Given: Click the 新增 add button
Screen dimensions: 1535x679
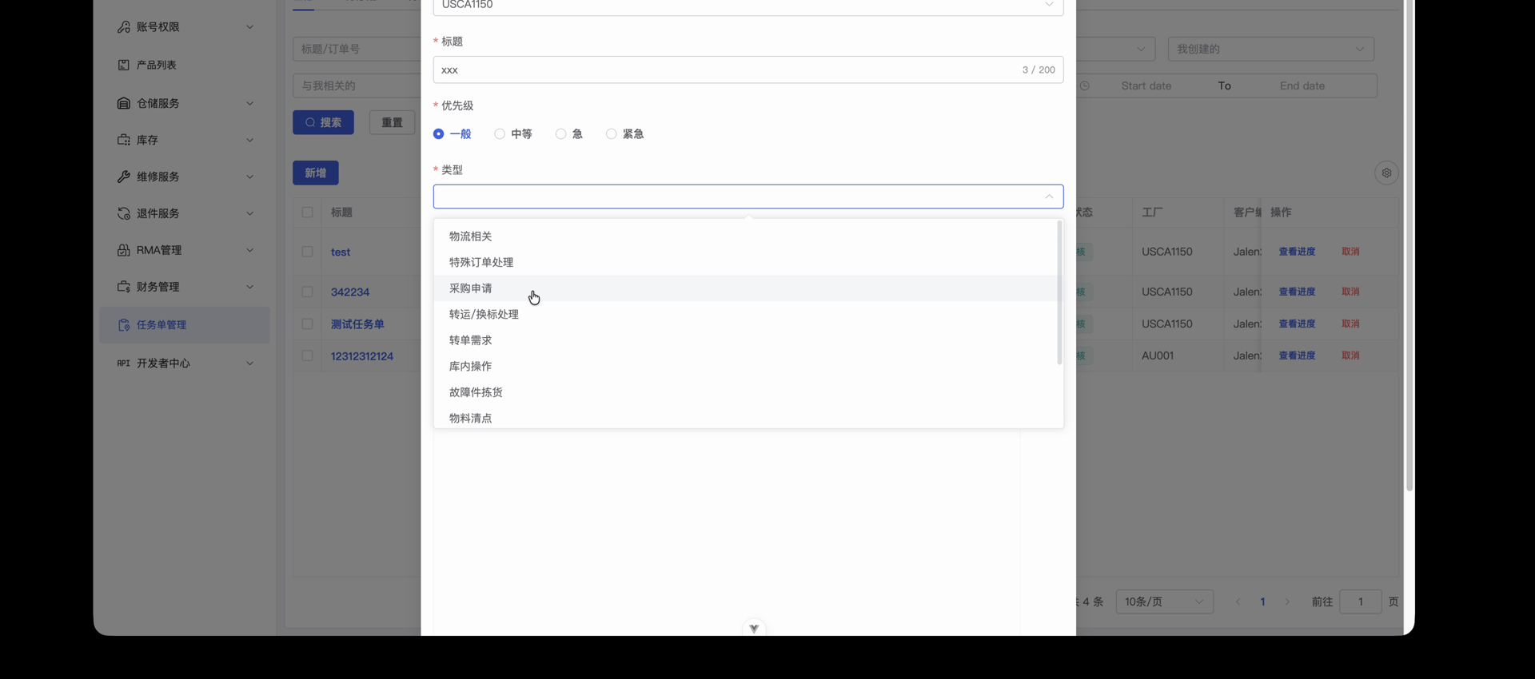Looking at the screenshot, I should coord(316,173).
